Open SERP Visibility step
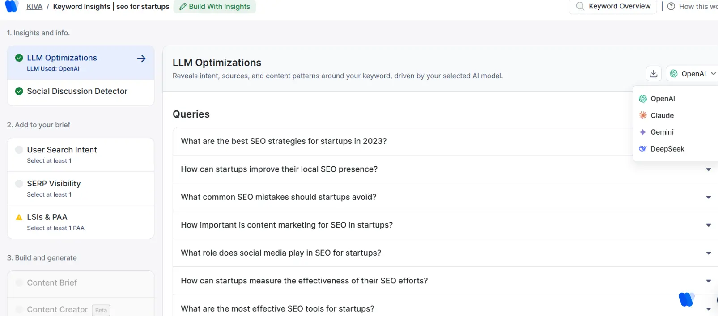Screen dimensions: 718x316 [81, 188]
